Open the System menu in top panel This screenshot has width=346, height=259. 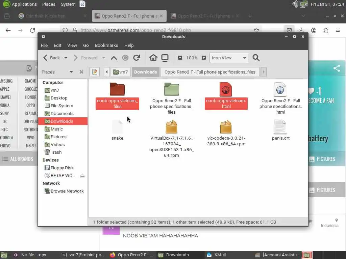point(68,4)
